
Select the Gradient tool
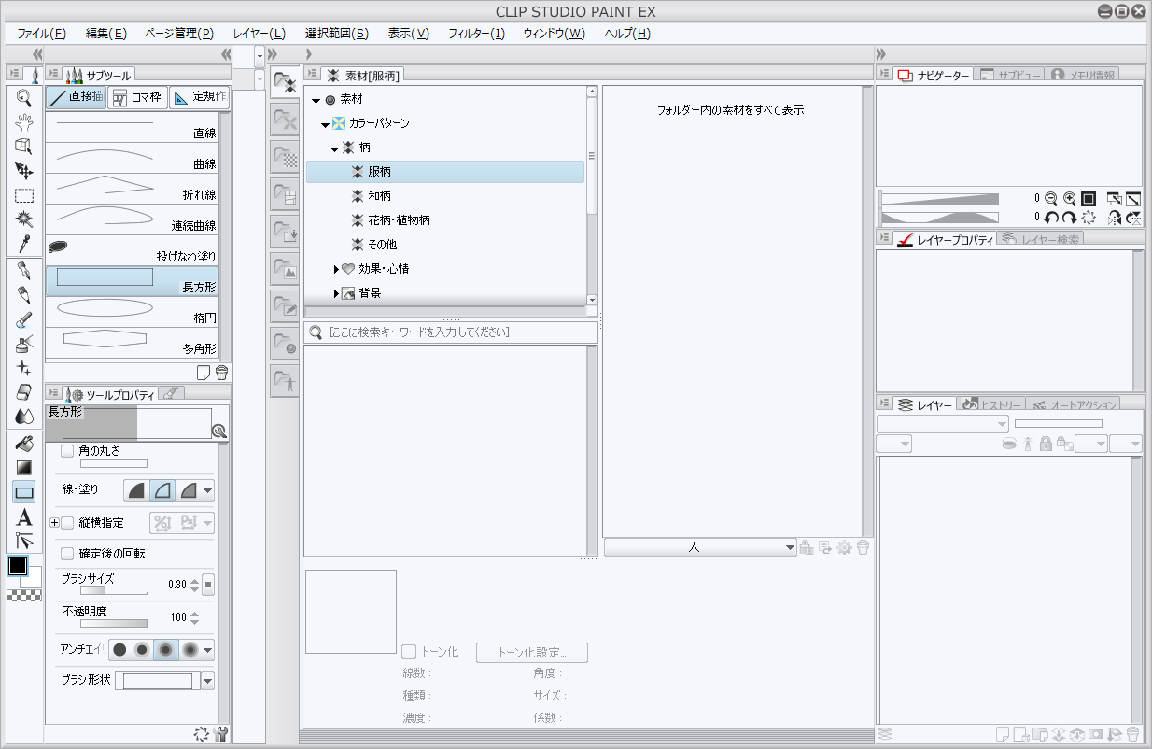24,467
